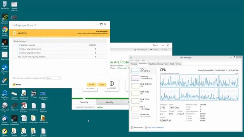Viewport: 244px width, 137px height.
Task: Open Norton Settings
Action: tap(154, 50)
